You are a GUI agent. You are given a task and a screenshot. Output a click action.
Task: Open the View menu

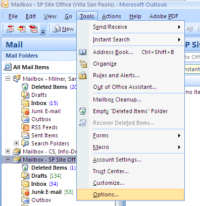50,16
